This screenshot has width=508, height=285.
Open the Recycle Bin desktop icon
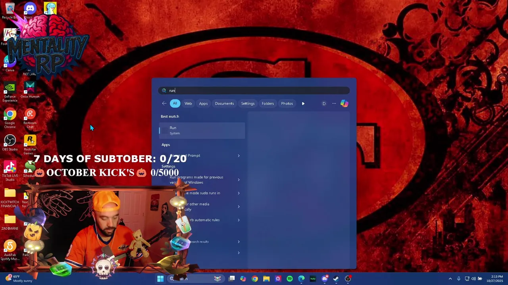[x=10, y=11]
